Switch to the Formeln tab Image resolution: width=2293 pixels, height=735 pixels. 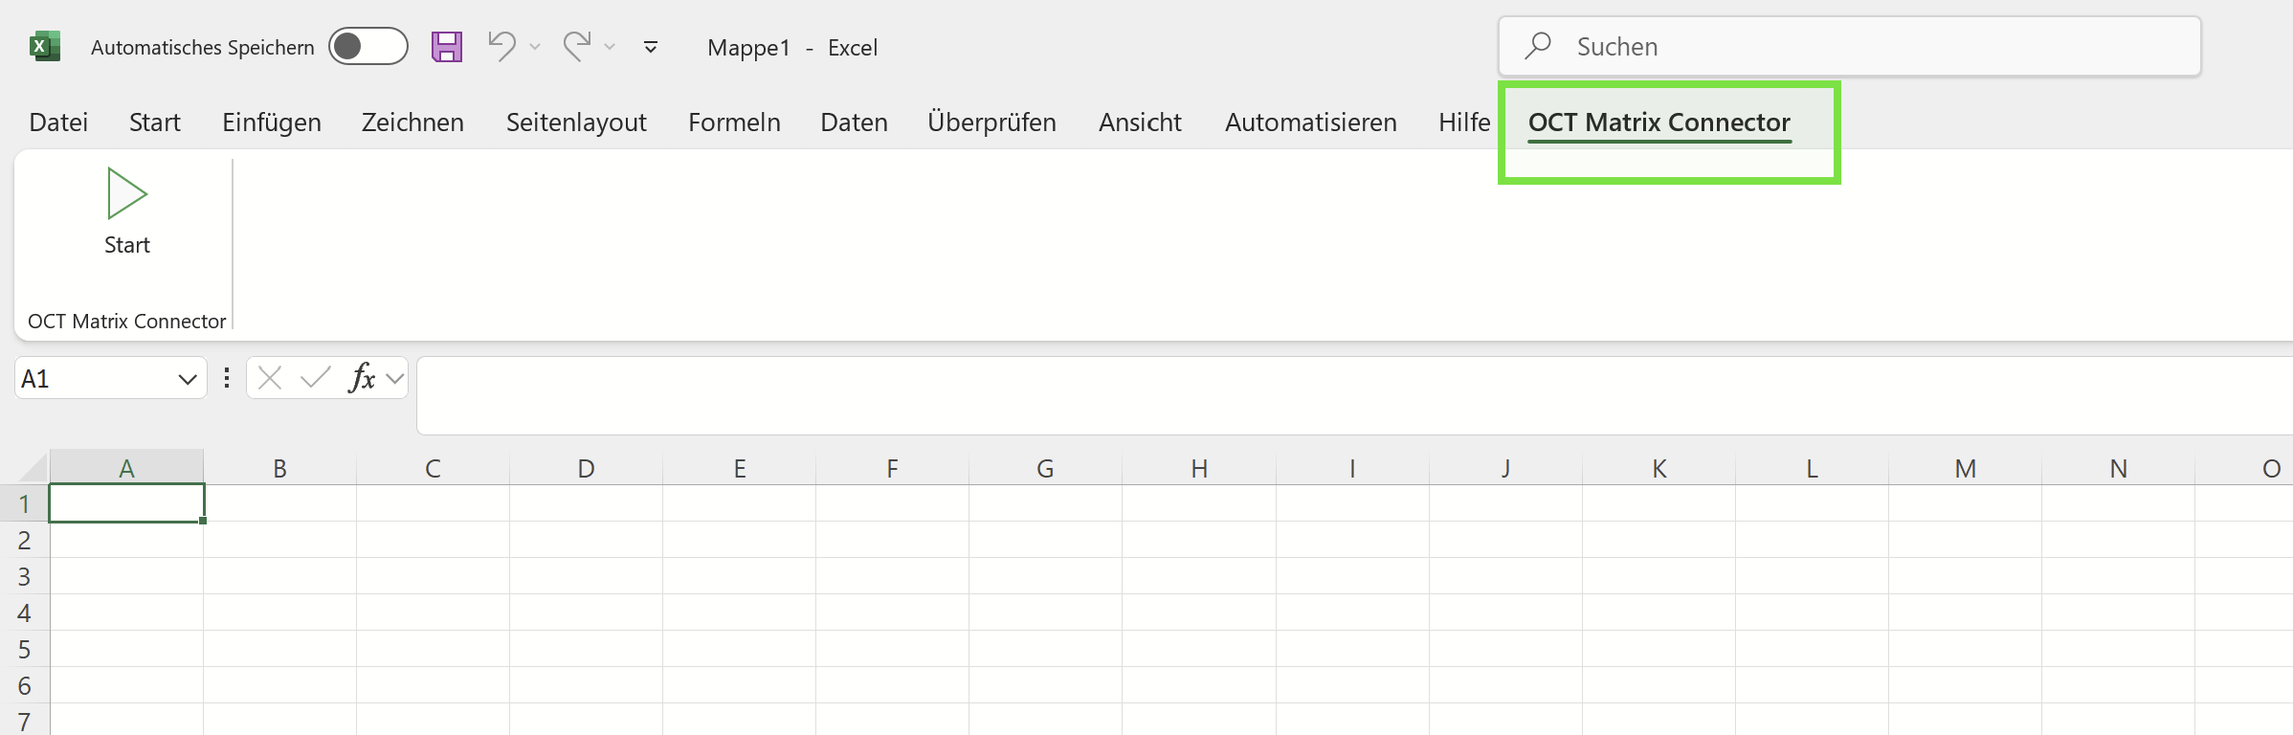(x=734, y=122)
